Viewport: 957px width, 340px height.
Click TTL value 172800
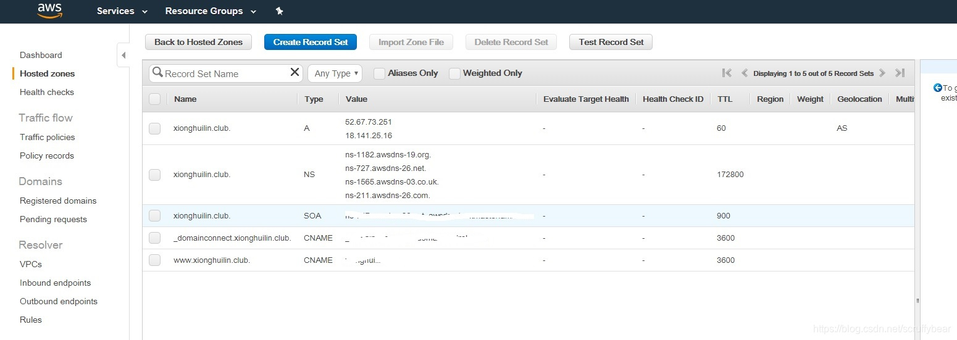point(730,175)
